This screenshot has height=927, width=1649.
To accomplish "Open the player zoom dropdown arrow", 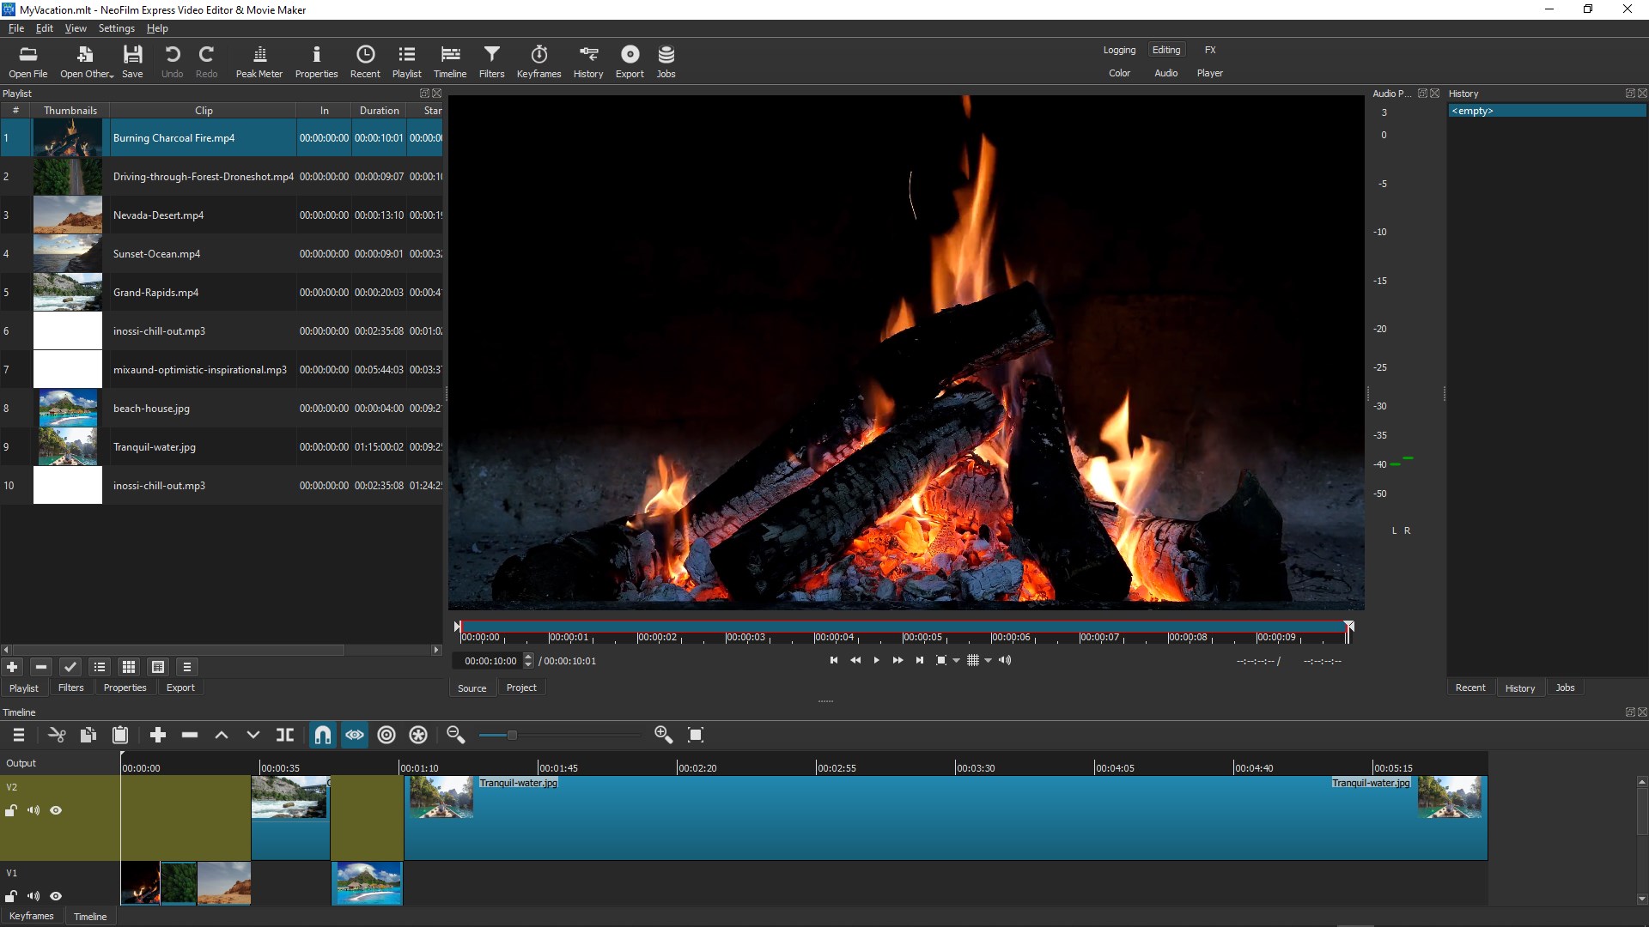I will (x=956, y=661).
